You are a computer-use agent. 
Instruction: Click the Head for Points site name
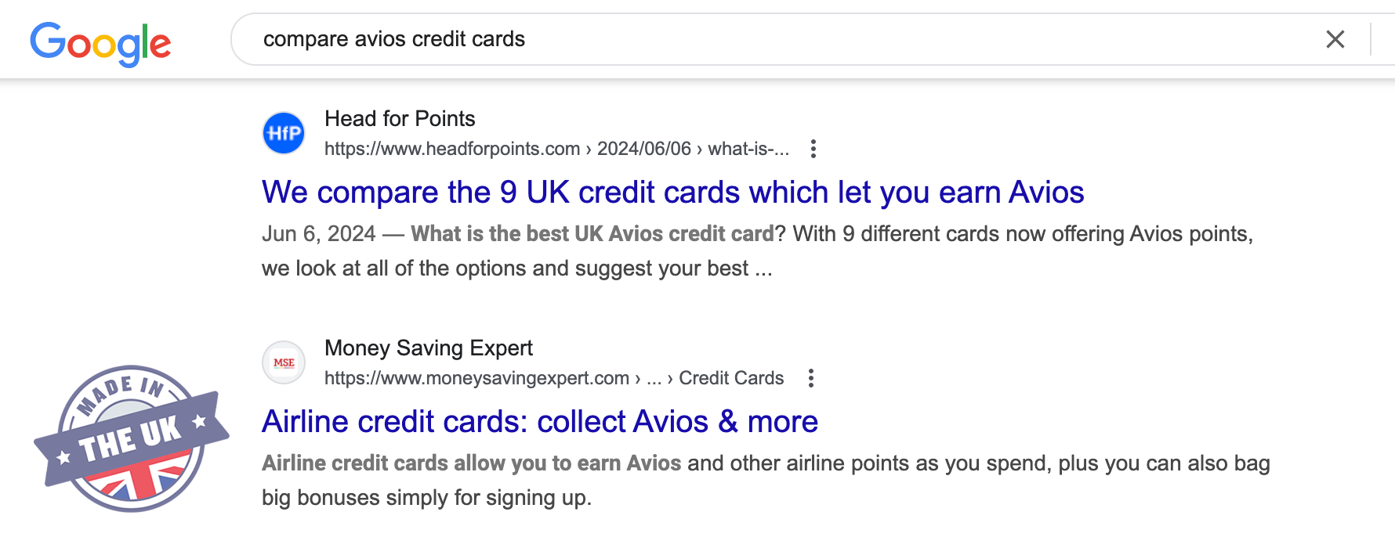point(400,119)
